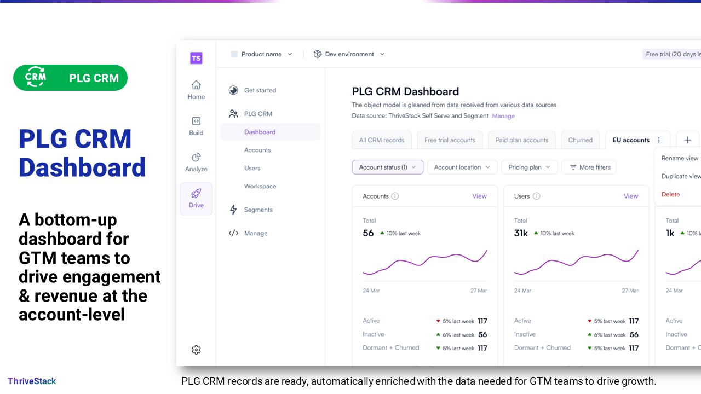701x394 pixels.
Task: Expand the Pricing plan filter
Action: point(530,167)
